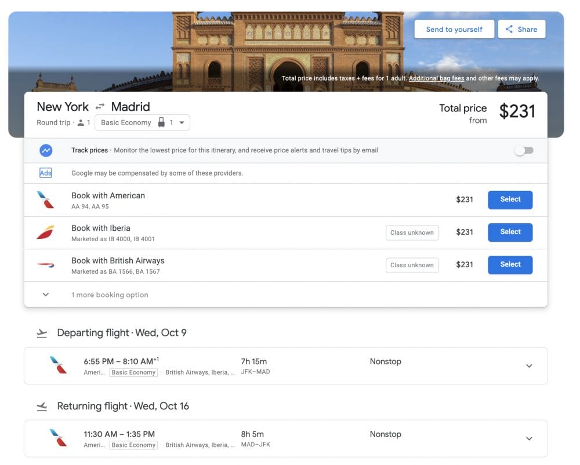This screenshot has height=465, width=580.
Task: Click the Iberia airline logo
Action: coord(46,232)
